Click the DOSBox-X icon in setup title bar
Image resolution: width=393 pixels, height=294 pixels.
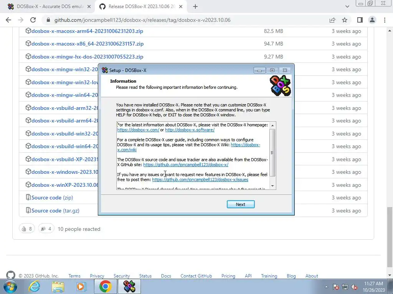click(104, 70)
